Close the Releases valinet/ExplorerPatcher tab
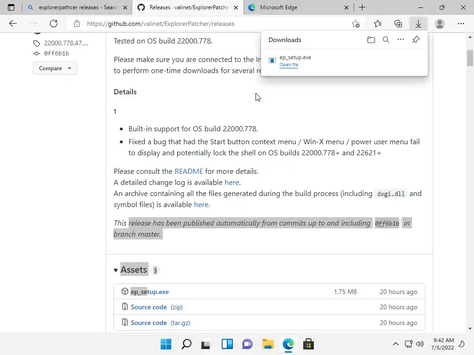 [x=236, y=7]
